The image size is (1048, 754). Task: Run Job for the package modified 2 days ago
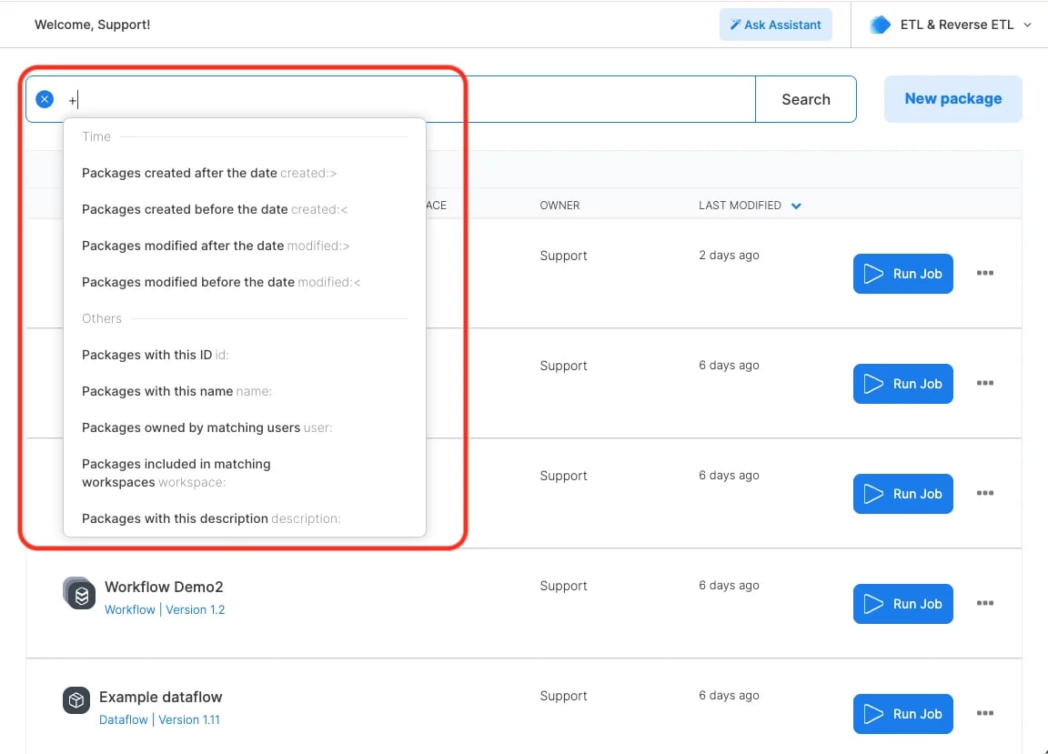903,274
